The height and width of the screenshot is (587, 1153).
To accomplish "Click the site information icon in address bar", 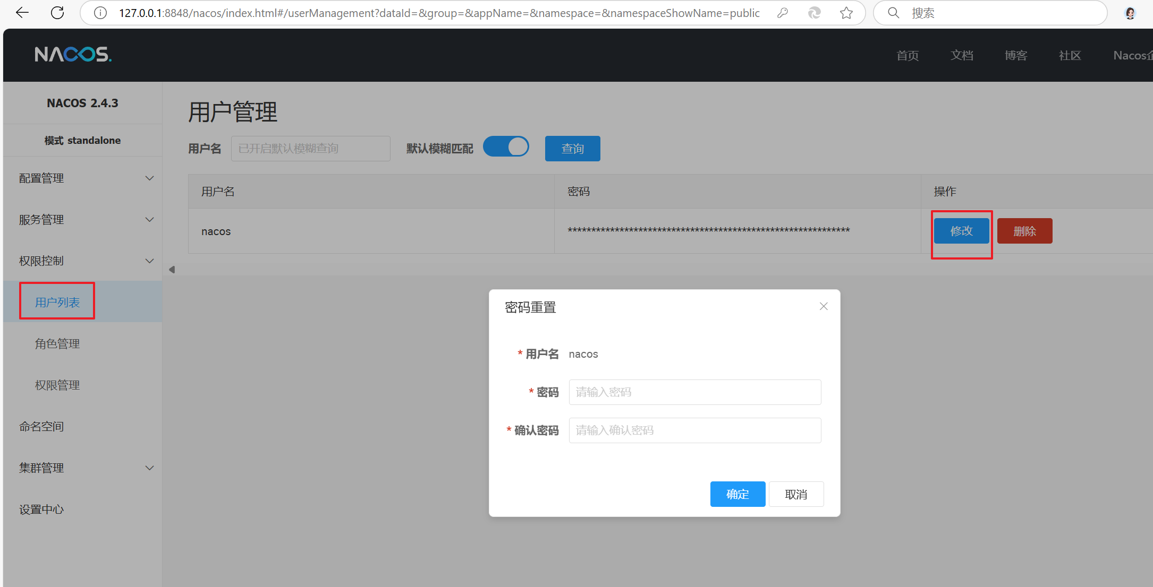I will [100, 13].
